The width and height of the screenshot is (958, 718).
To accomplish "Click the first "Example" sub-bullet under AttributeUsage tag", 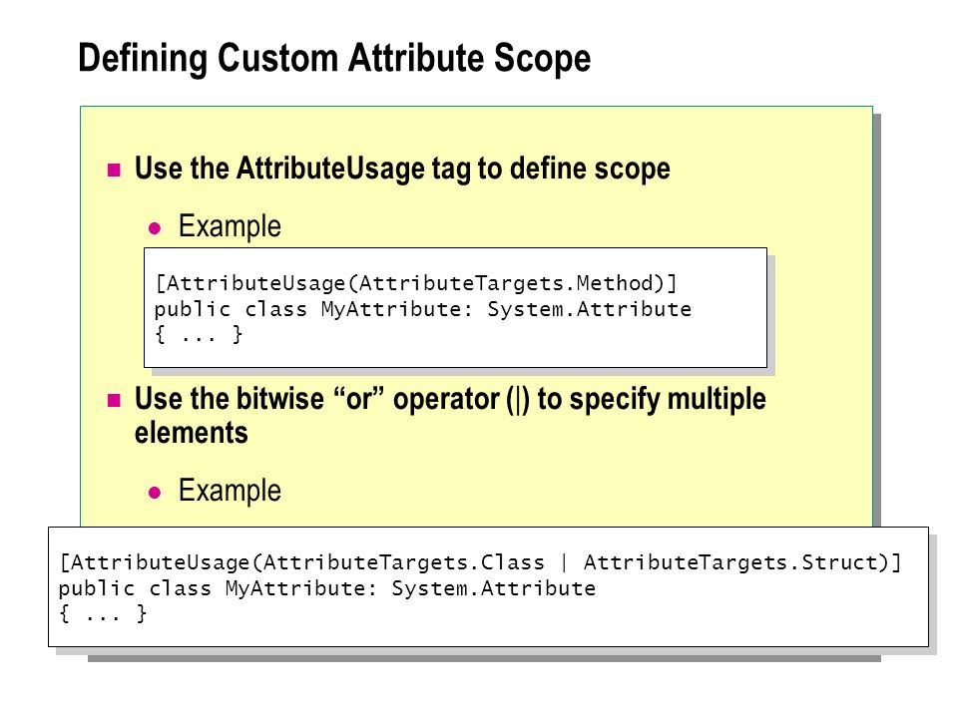I will (x=230, y=226).
